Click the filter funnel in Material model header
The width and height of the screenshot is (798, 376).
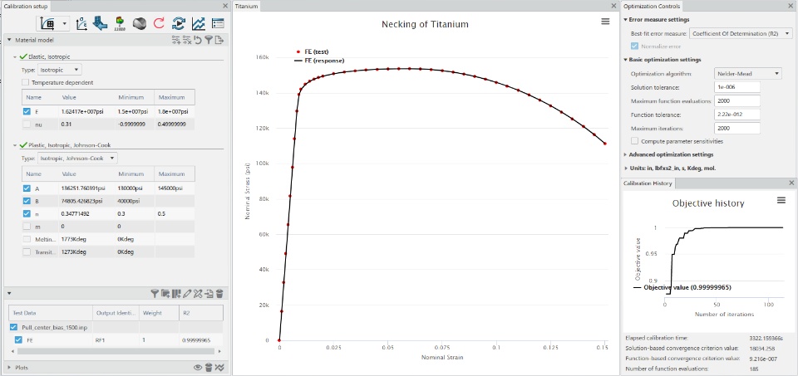pyautogui.click(x=209, y=40)
